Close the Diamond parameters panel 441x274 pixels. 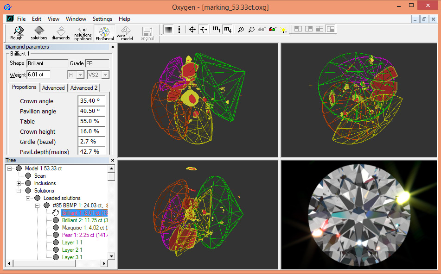(112, 47)
